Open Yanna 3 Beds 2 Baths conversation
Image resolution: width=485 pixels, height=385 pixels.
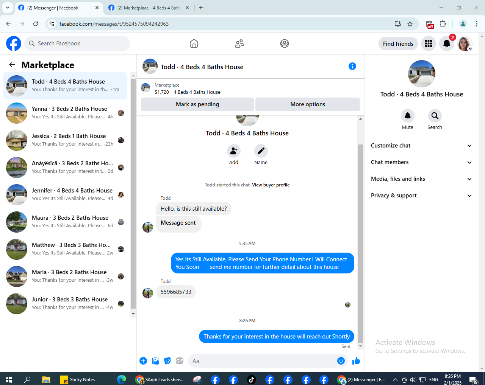(65, 113)
